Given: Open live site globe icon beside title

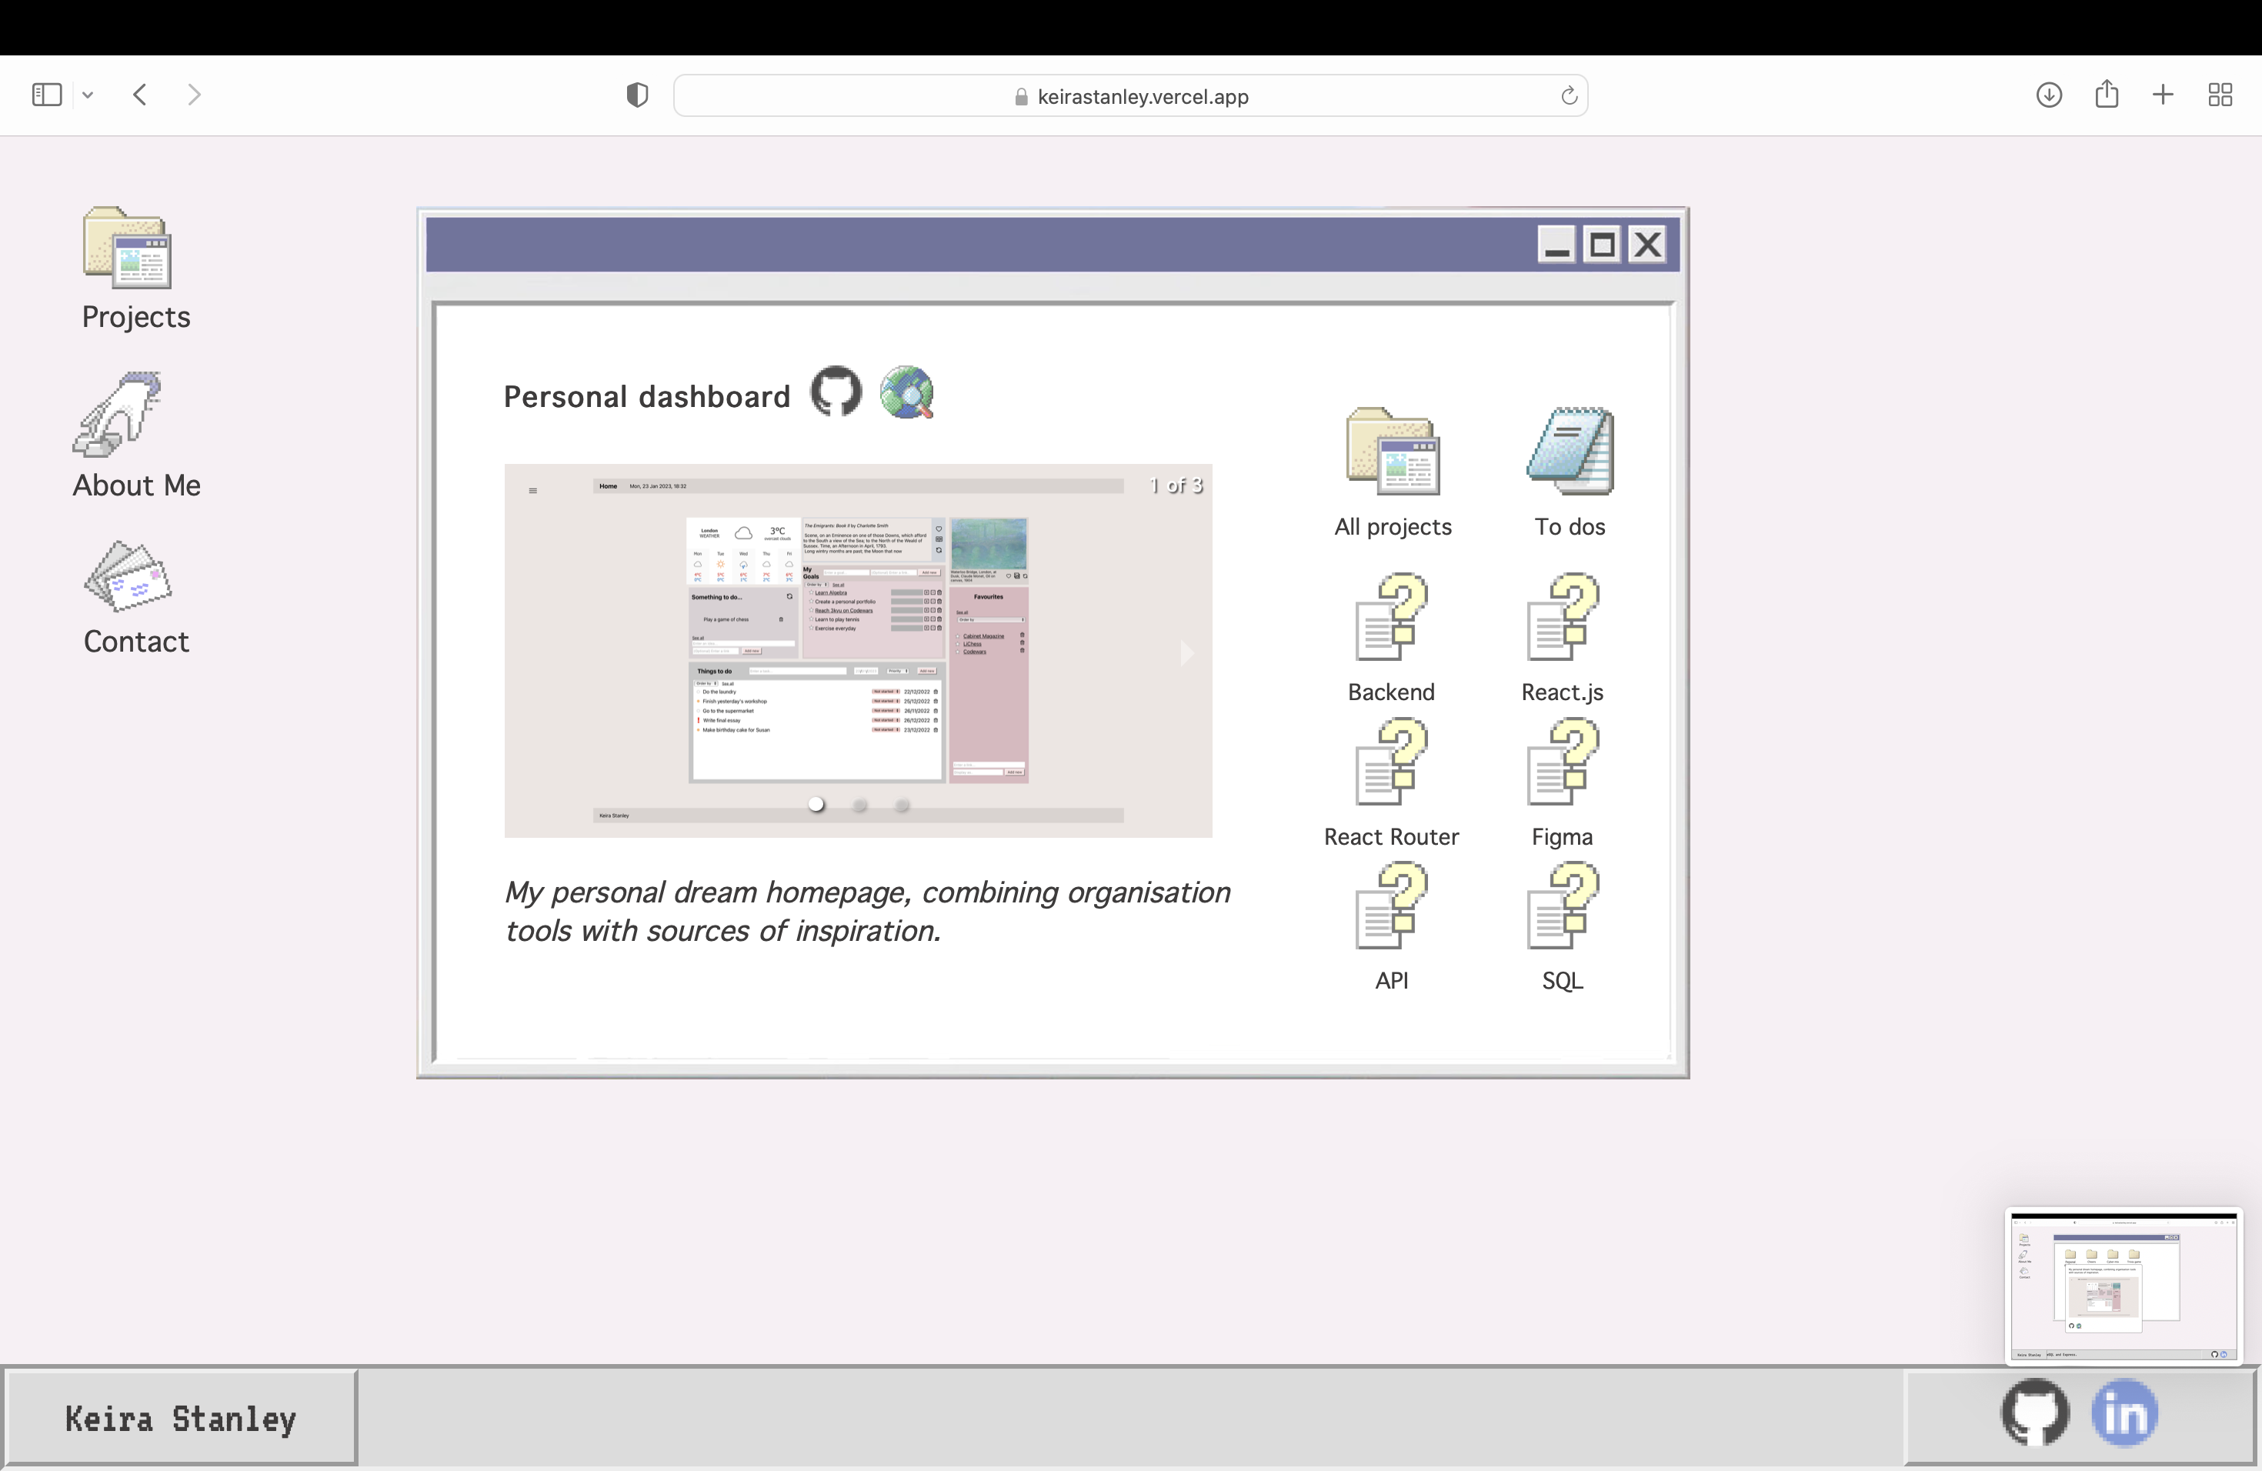Looking at the screenshot, I should pos(906,392).
